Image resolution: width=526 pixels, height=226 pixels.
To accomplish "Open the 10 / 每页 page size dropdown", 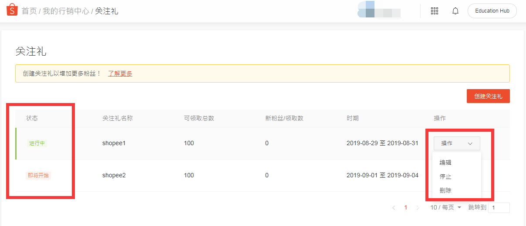I will click(445, 208).
